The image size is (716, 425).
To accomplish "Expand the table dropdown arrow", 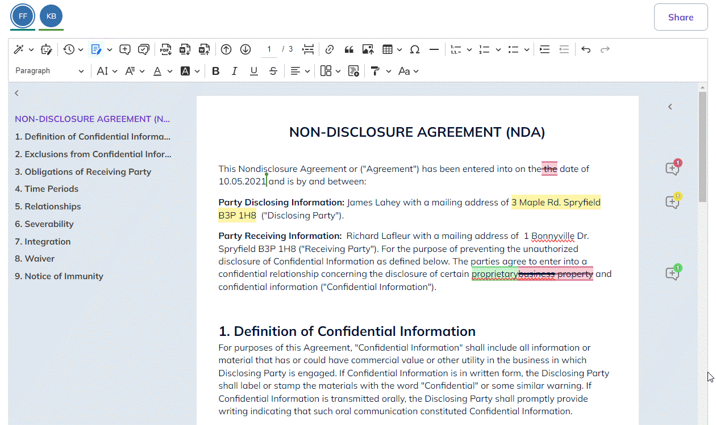I will point(399,50).
